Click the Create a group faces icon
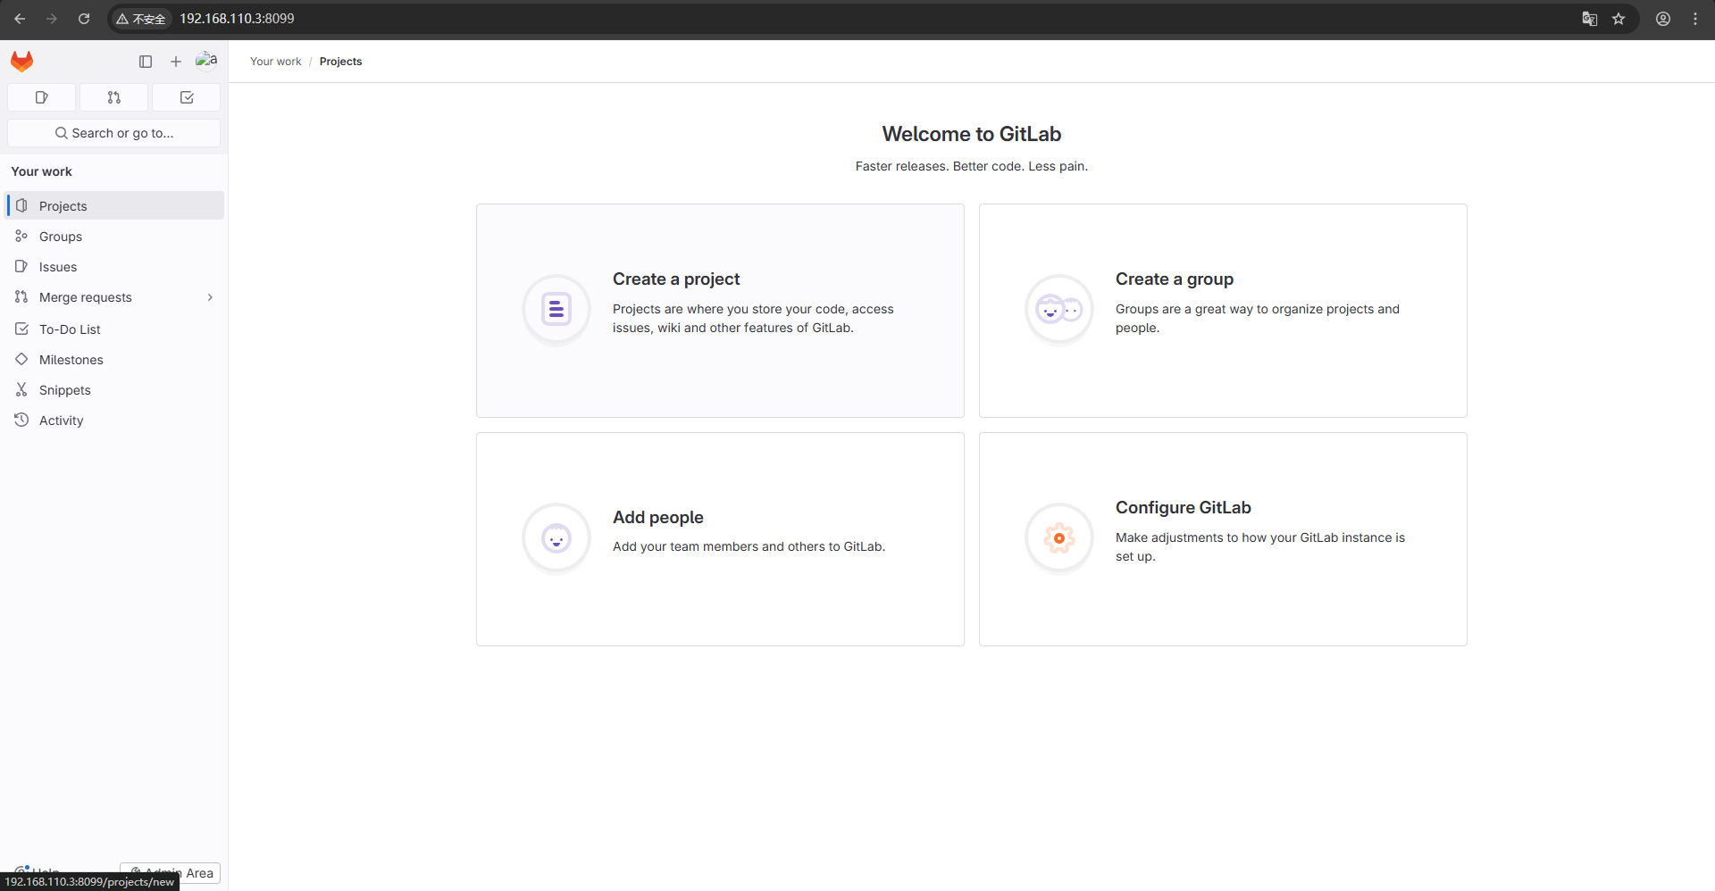Viewport: 1715px width, 891px height. [x=1058, y=310]
